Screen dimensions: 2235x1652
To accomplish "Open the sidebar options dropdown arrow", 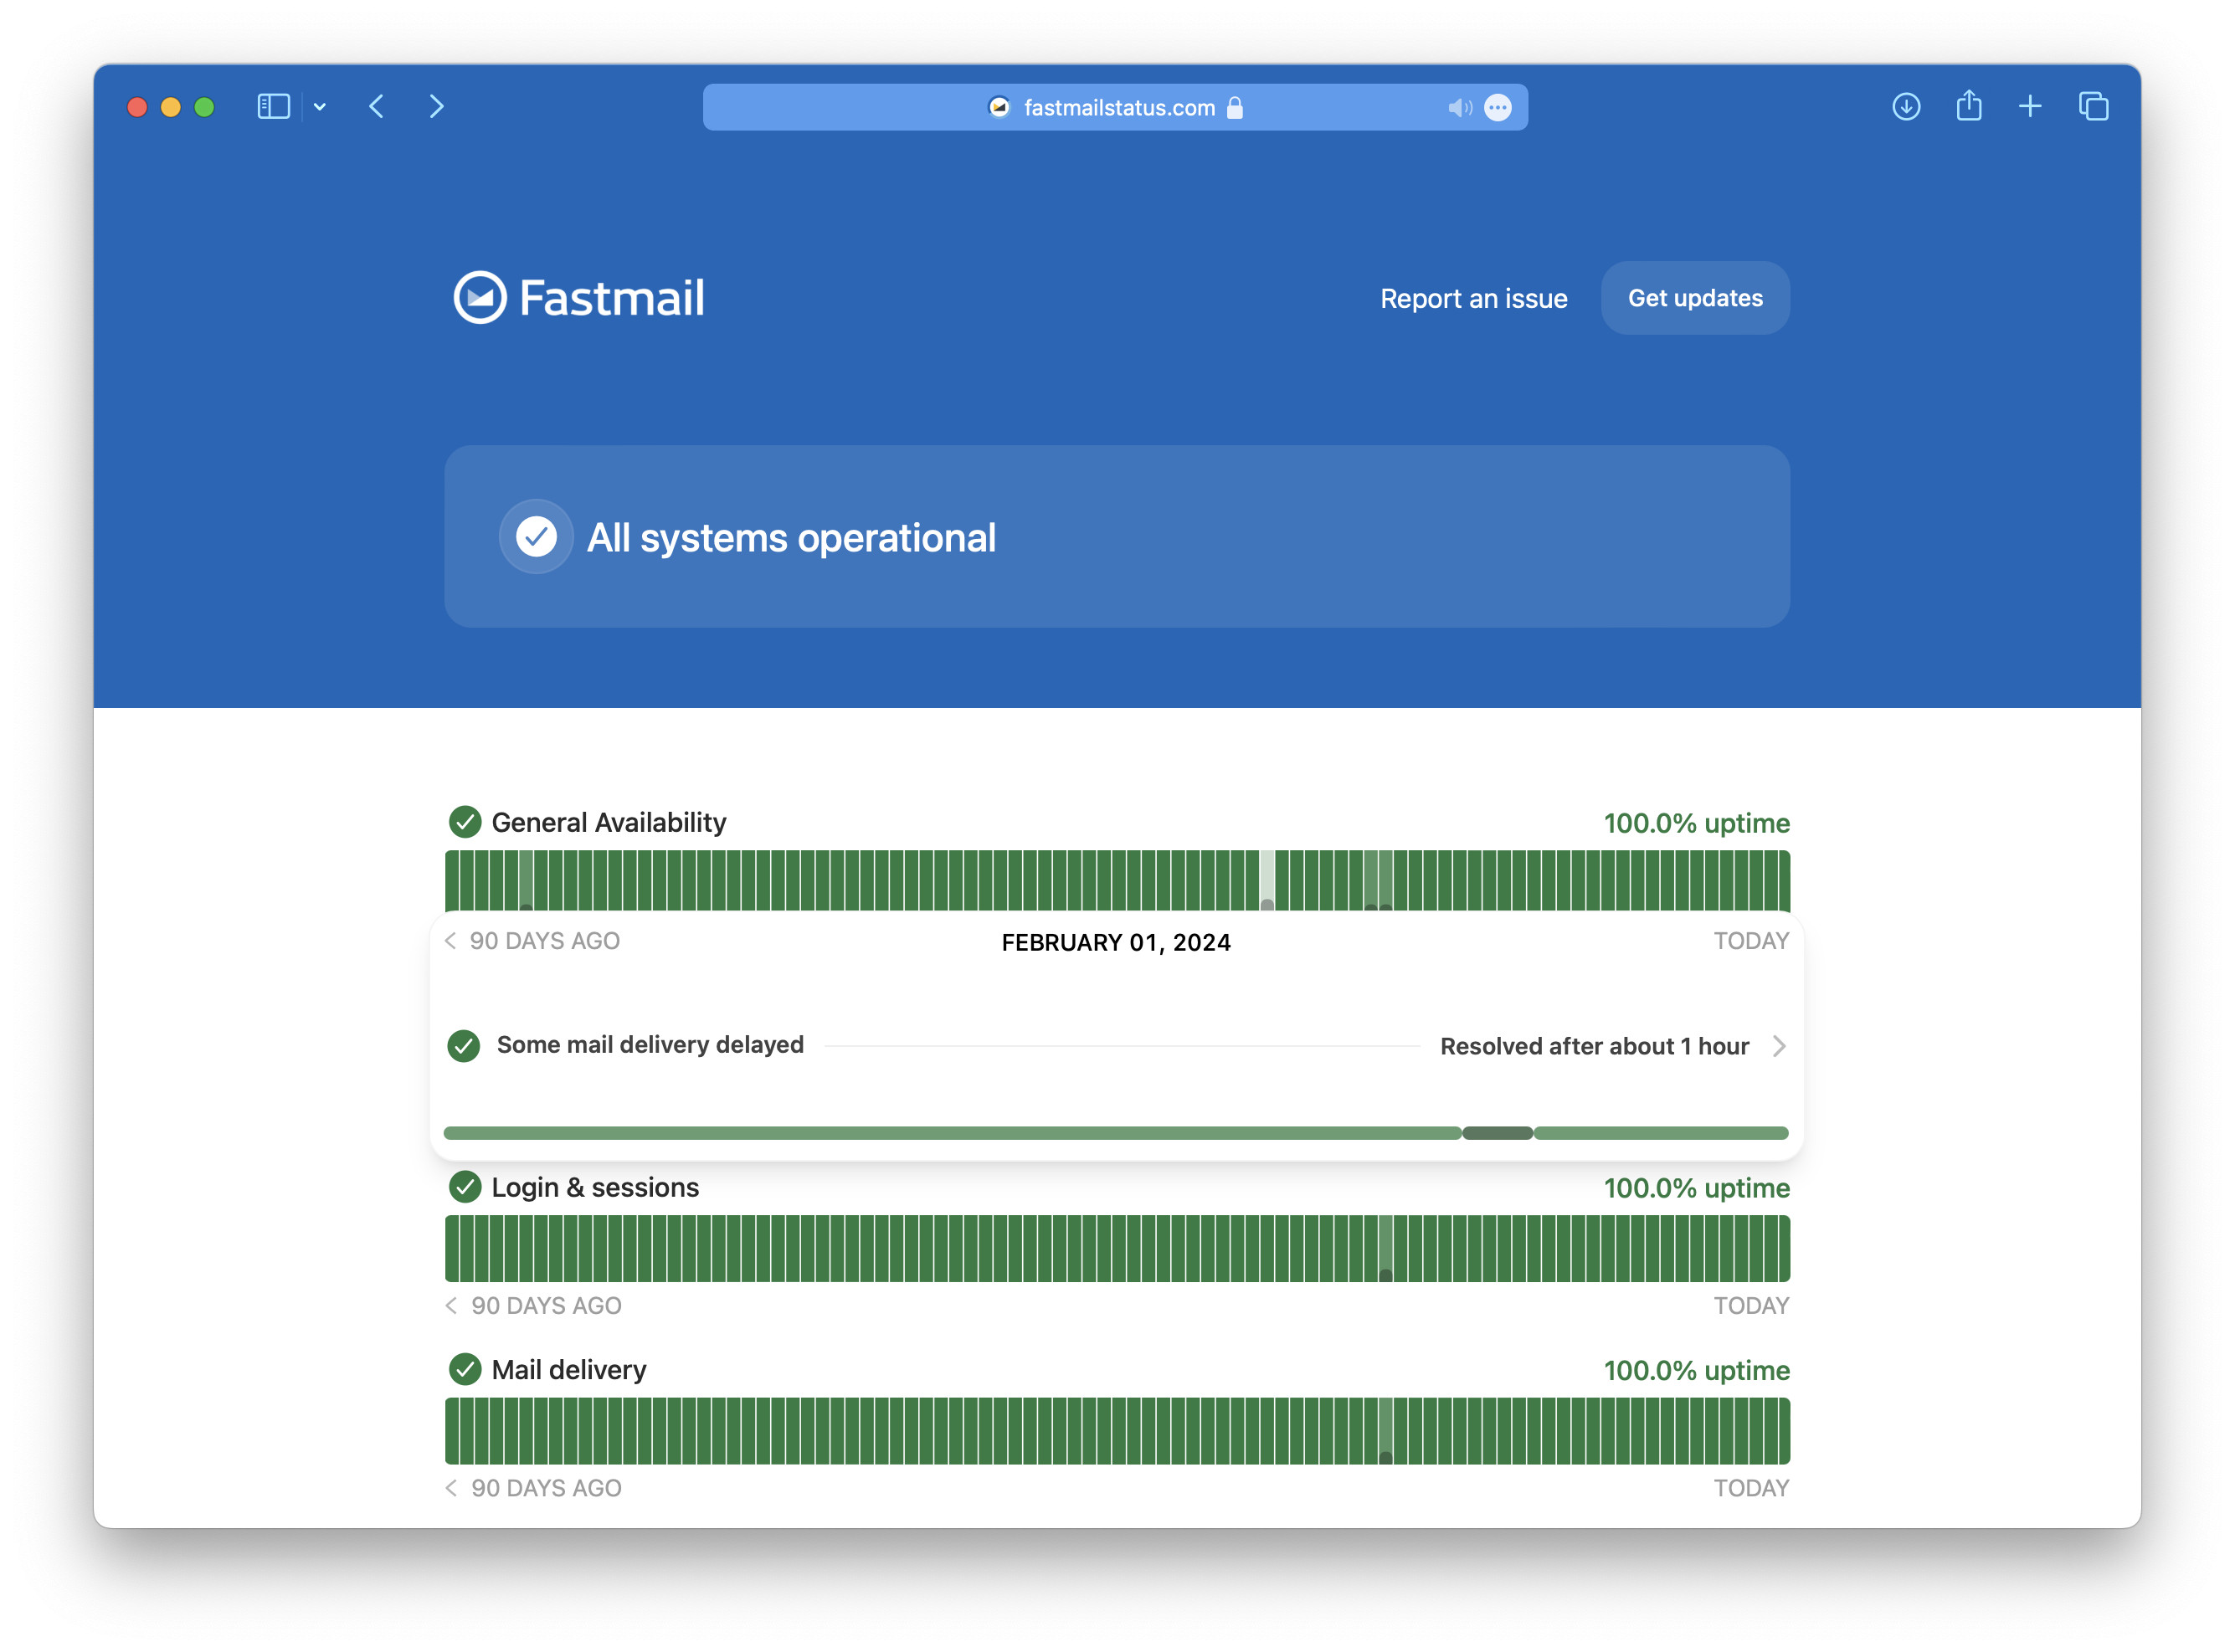I will pos(320,106).
